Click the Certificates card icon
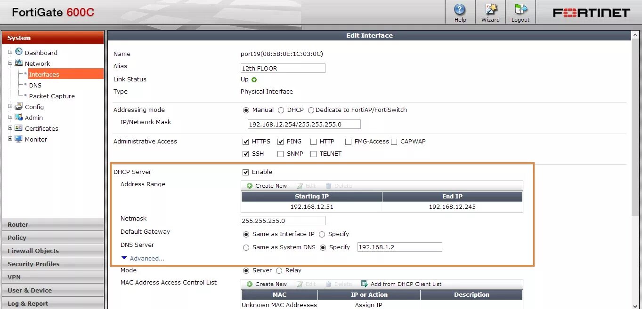The image size is (642, 309). (x=19, y=128)
